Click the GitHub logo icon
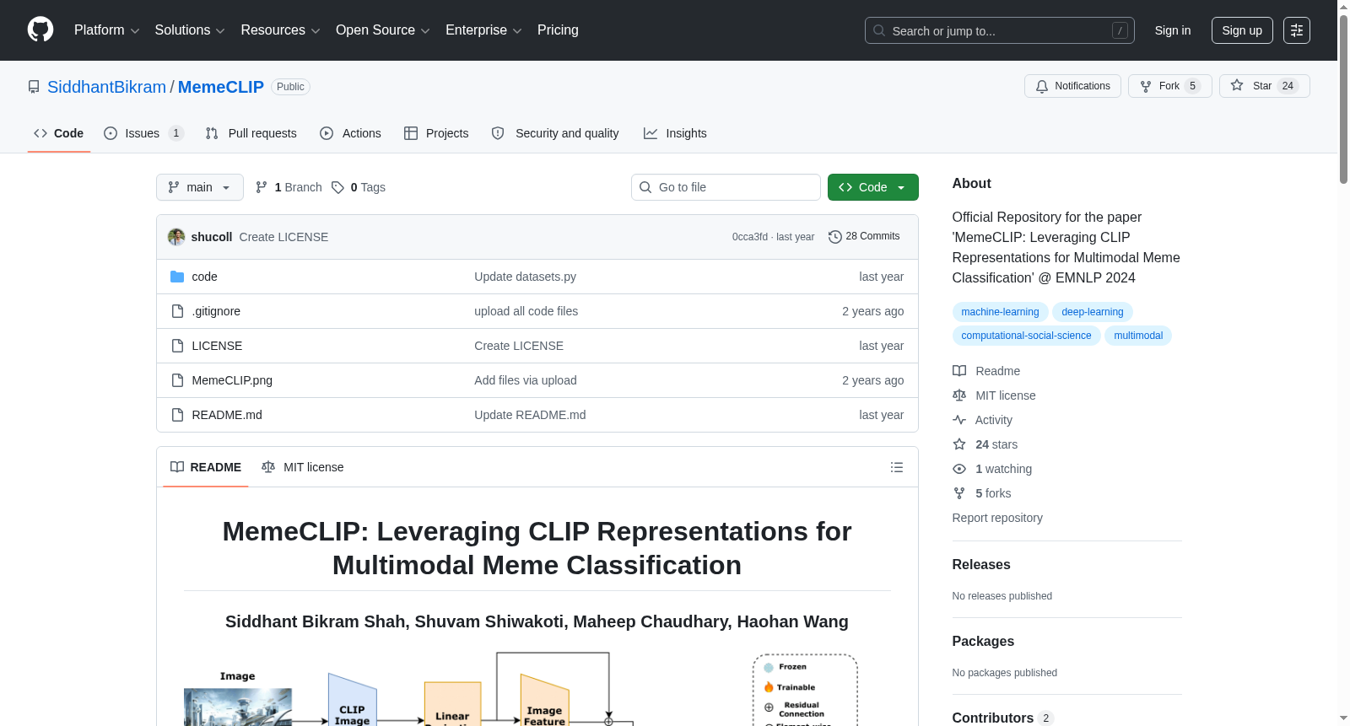 click(x=40, y=30)
